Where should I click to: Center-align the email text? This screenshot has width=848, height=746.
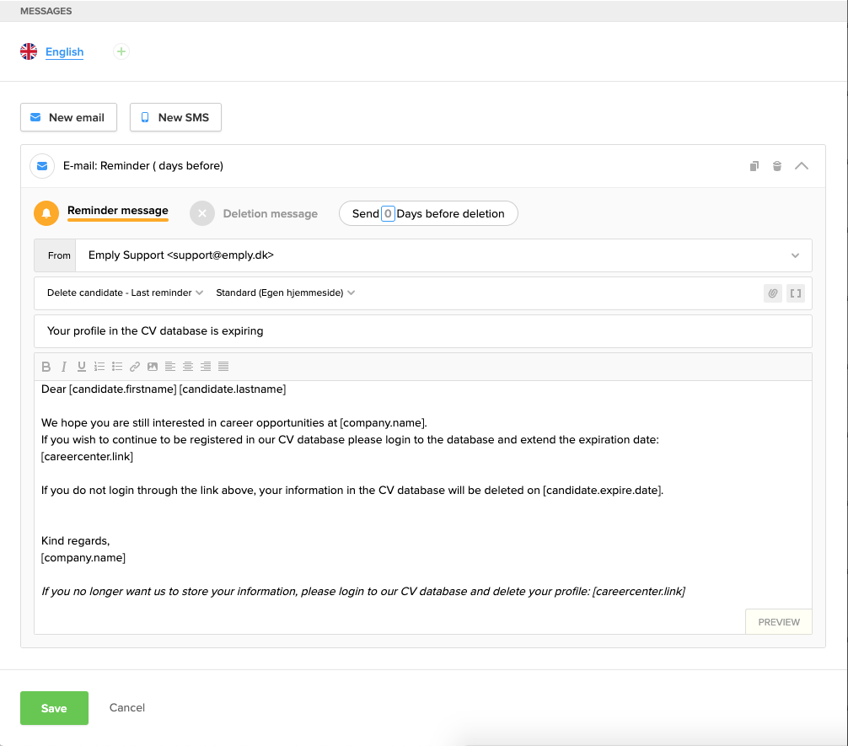[188, 367]
